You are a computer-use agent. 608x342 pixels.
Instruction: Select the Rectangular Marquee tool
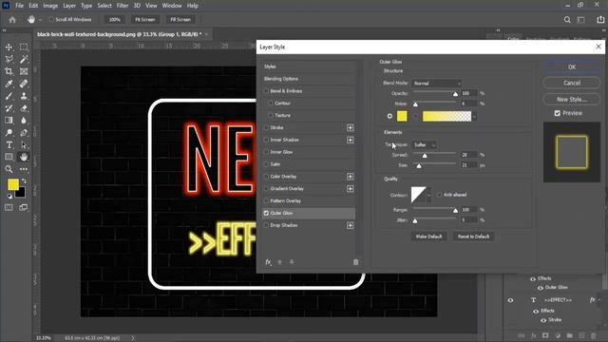pos(24,47)
